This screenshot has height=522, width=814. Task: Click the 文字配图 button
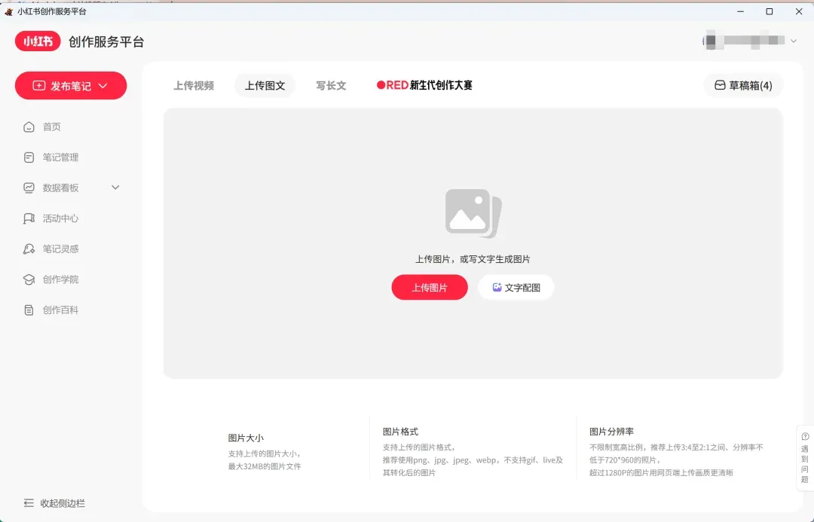click(516, 288)
